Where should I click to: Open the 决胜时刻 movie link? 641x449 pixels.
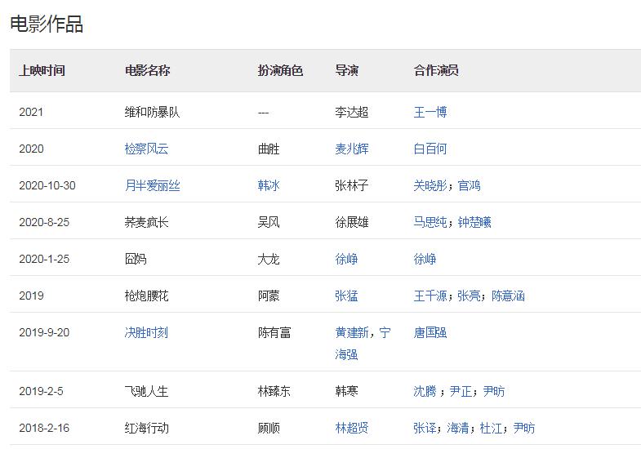[146, 332]
